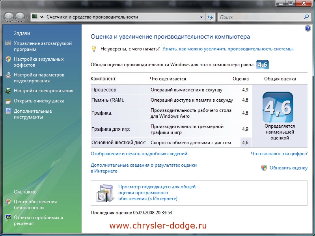Click the Back navigation arrow
Screen dimensions: 315x236
pyautogui.click(x=9, y=17)
